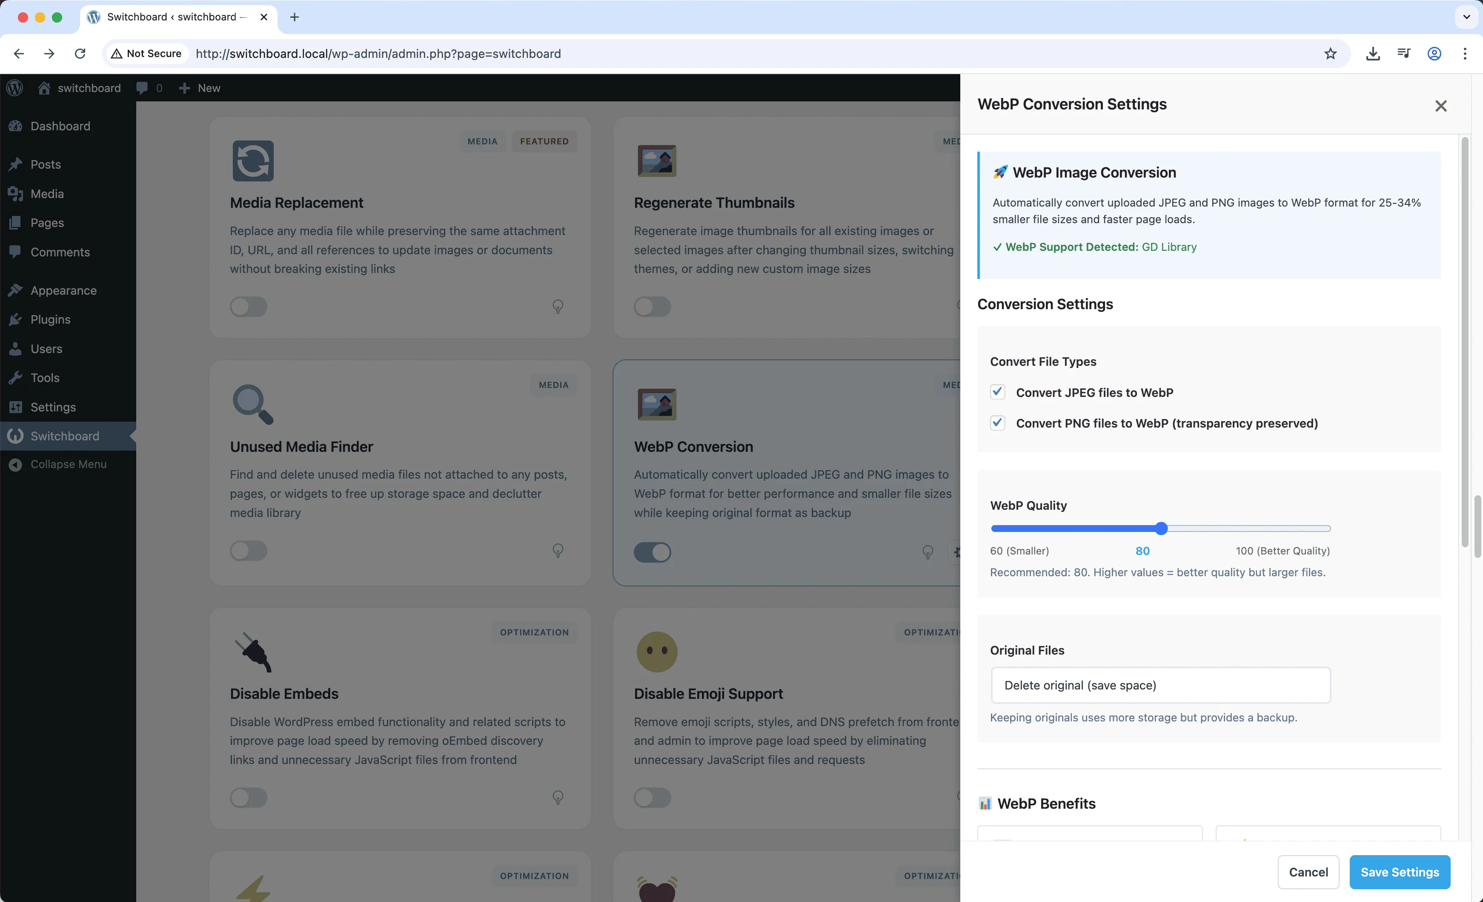Turn off the WebP Conversion toggle
This screenshot has width=1483, height=902.
click(x=652, y=552)
